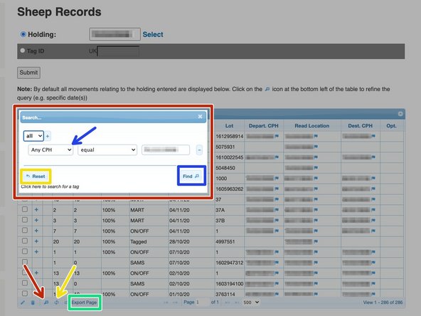Reload the grid with the refresh icon
The height and width of the screenshot is (316, 421).
coord(56,302)
